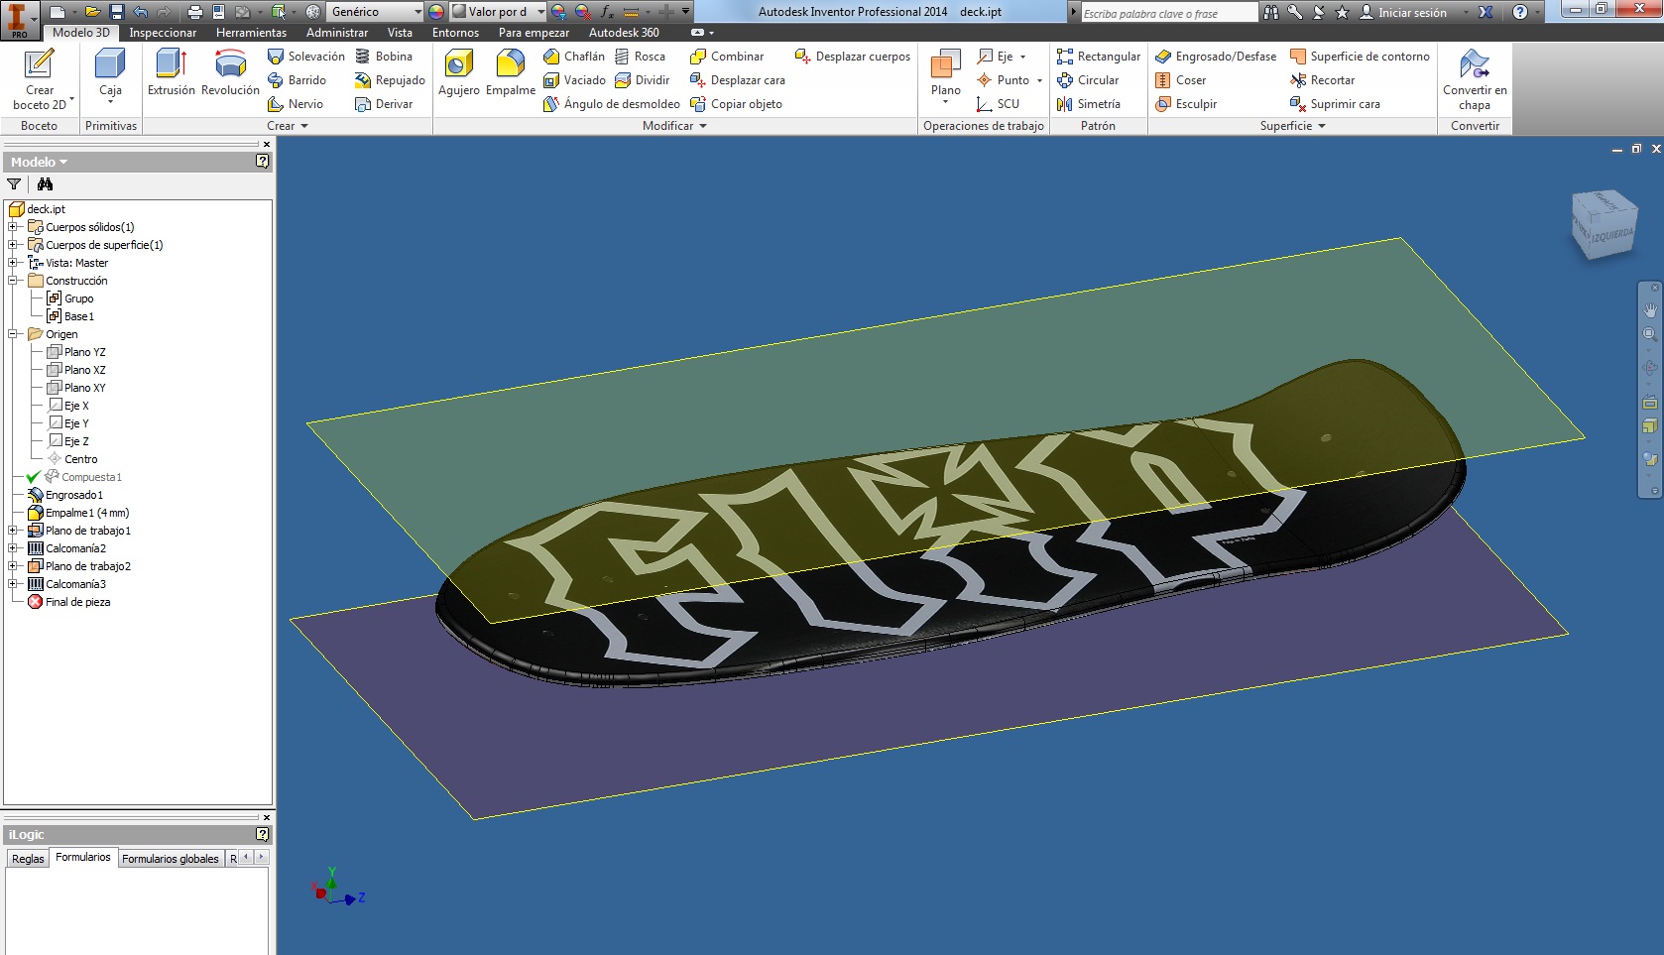Collapse the Construcción folder

[x=12, y=281]
